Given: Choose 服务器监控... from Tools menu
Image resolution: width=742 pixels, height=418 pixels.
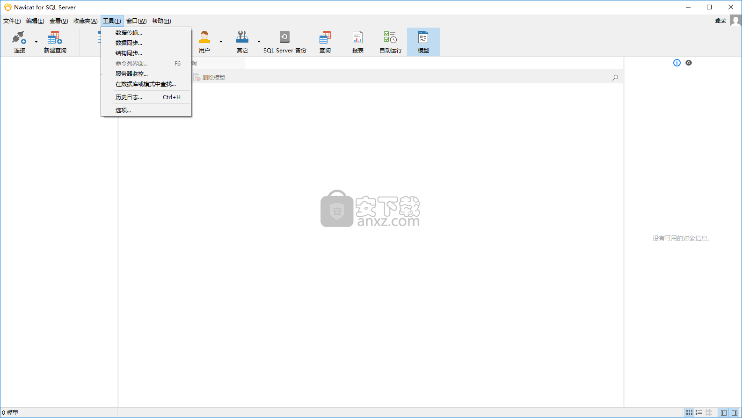Looking at the screenshot, I should coord(146,74).
